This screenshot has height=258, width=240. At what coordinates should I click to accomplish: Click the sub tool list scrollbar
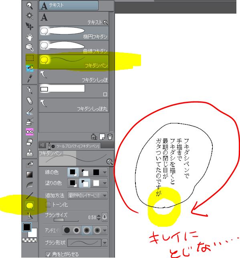click(112, 72)
